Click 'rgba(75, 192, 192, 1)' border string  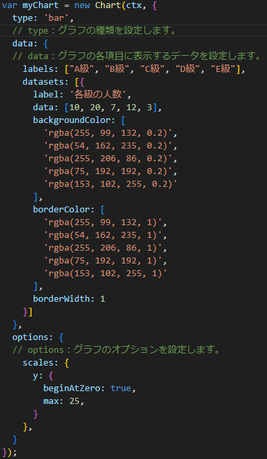coord(103,261)
